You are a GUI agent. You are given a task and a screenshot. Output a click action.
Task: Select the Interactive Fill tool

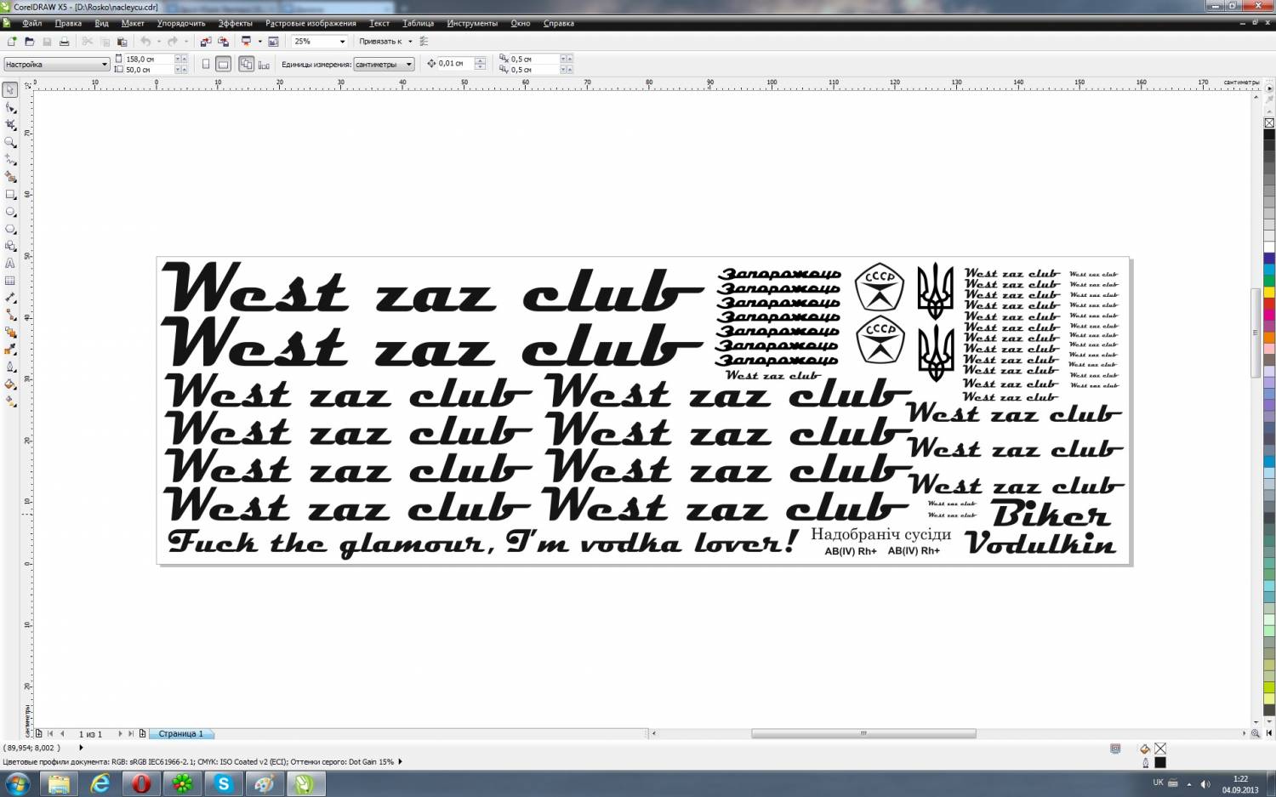[x=10, y=401]
